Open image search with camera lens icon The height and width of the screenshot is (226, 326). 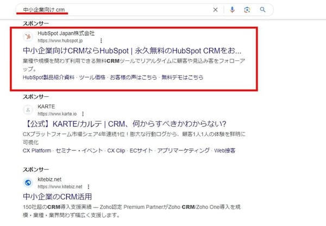click(247, 10)
